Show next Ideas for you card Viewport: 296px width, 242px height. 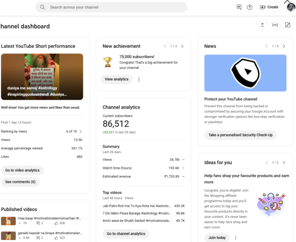(284, 162)
